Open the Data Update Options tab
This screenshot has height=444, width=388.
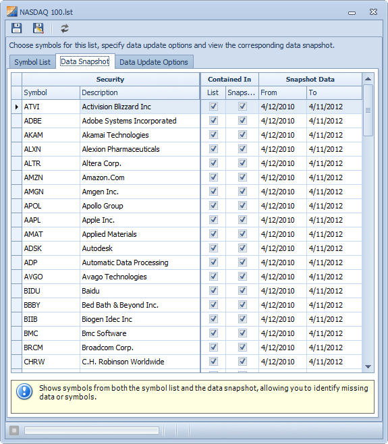pos(154,62)
